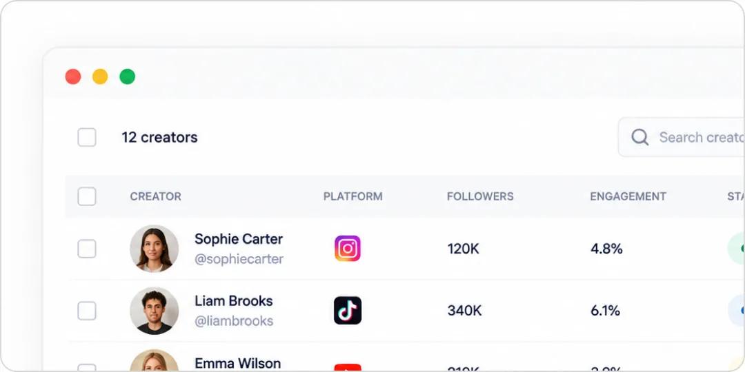Click the Creator column header
Viewport: 745px width, 372px height.
point(155,196)
